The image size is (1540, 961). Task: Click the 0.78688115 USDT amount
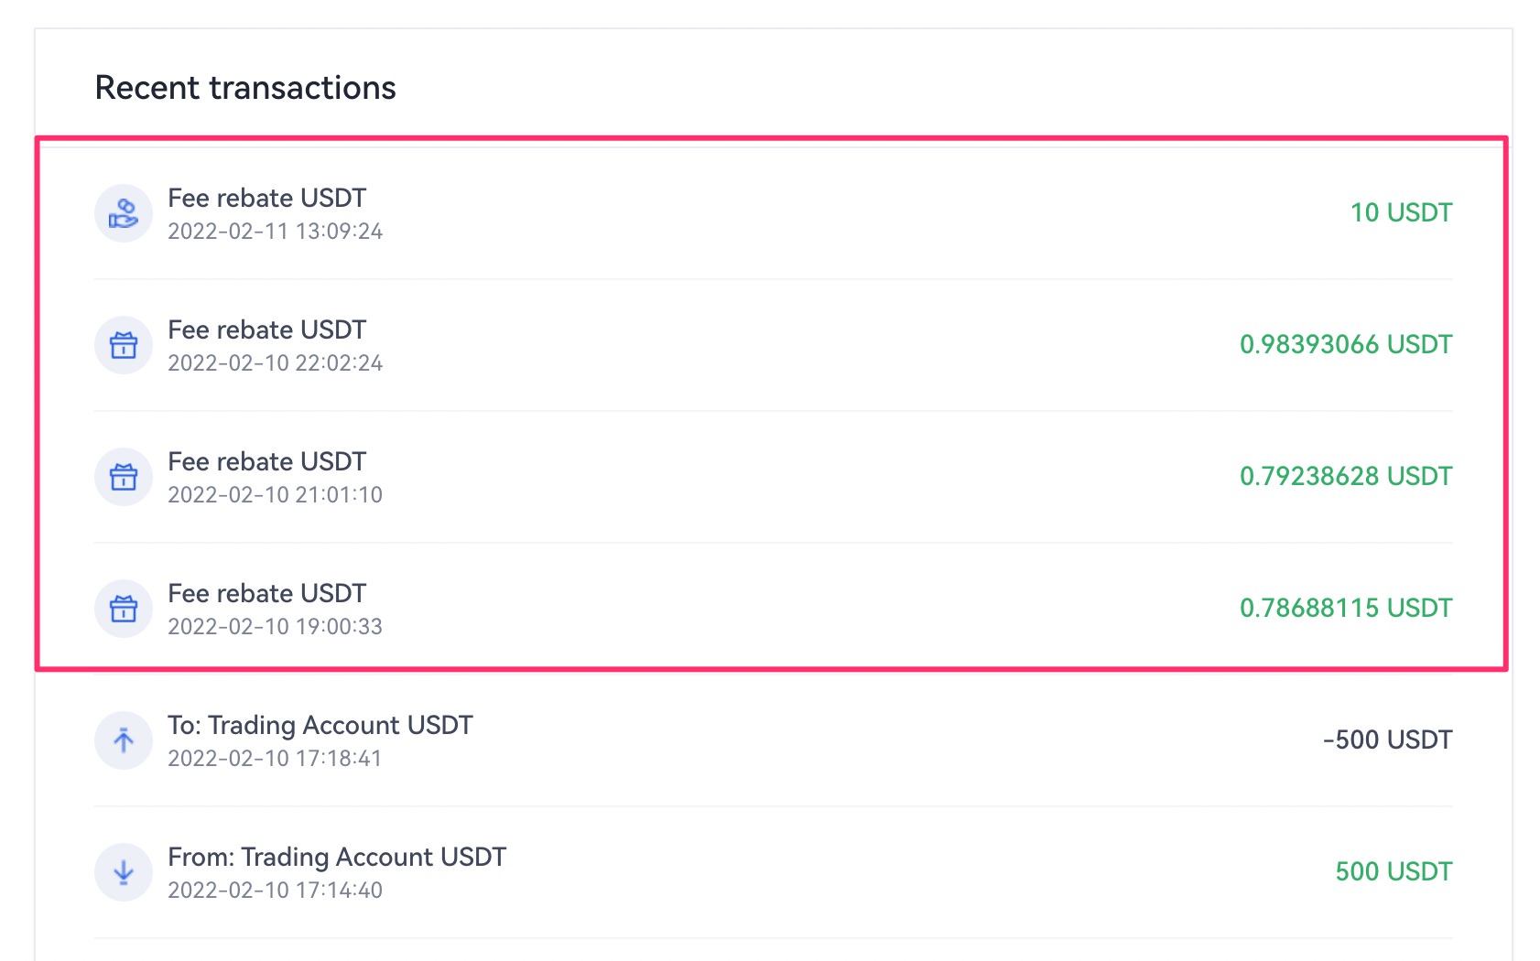pyautogui.click(x=1345, y=609)
